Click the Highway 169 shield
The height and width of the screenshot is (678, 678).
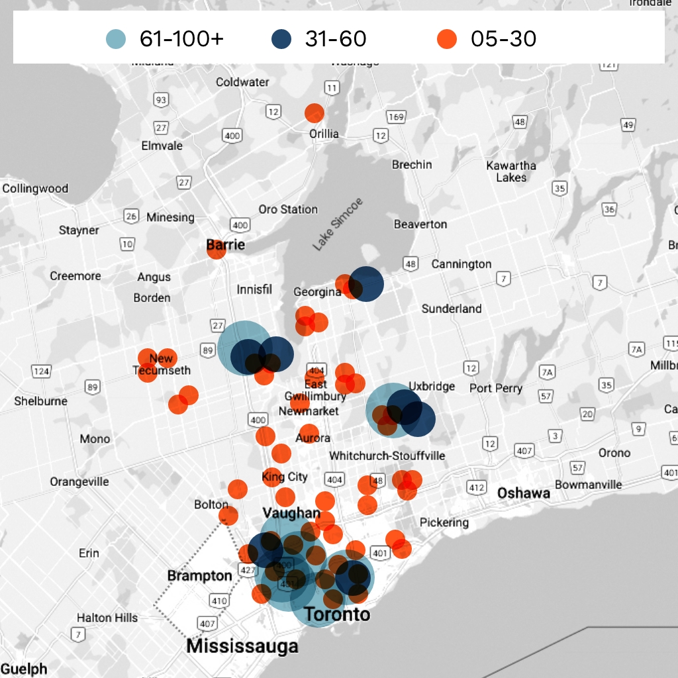[396, 117]
